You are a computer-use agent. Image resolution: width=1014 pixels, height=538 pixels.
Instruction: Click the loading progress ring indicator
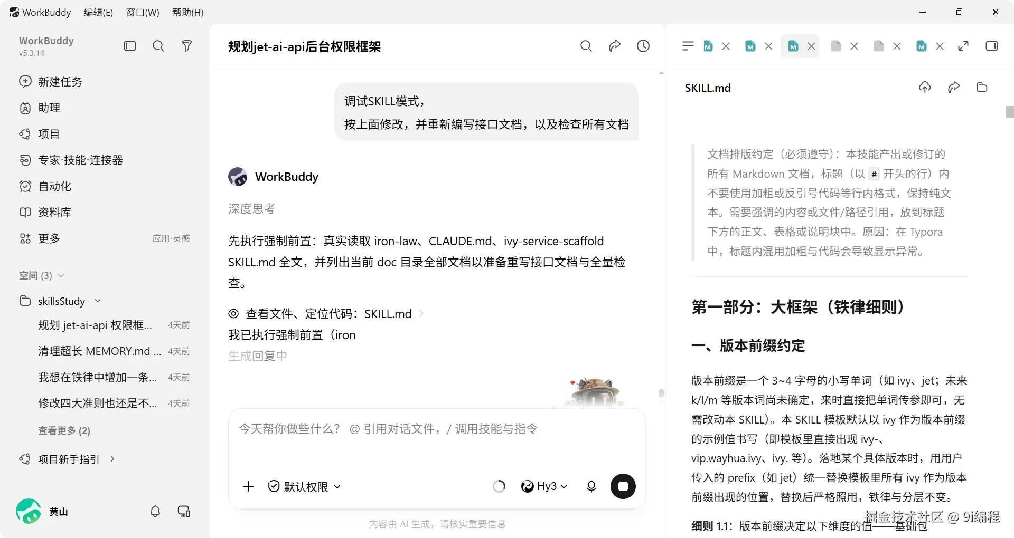pos(499,486)
